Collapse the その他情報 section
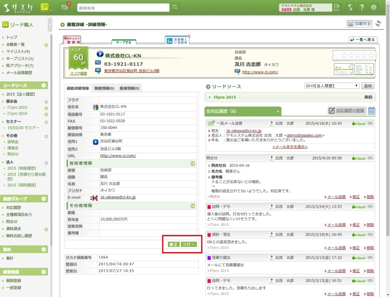 pos(193,206)
